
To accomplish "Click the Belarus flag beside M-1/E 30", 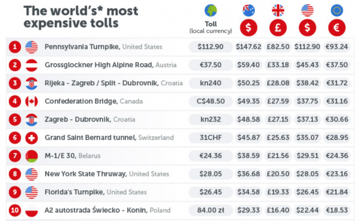I will (31, 156).
